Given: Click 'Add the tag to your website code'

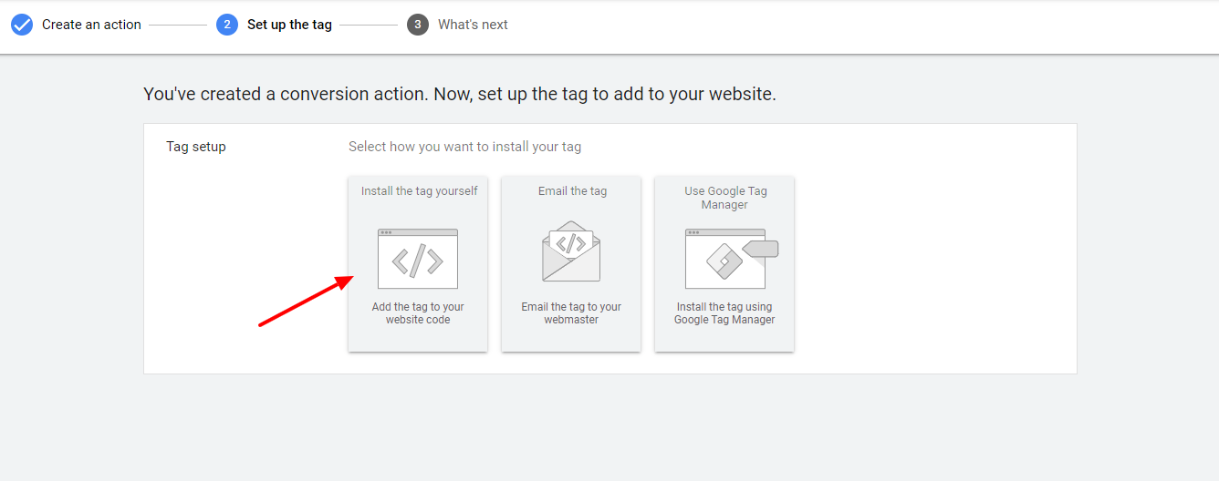Looking at the screenshot, I should click(418, 313).
